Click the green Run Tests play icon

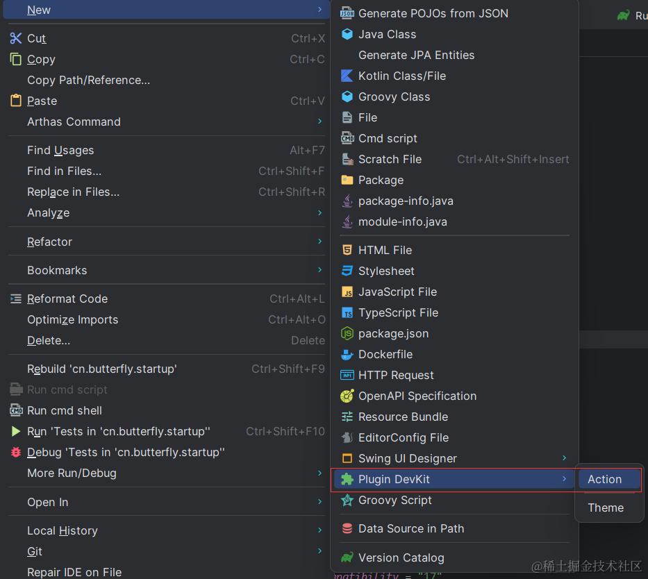tap(16, 431)
